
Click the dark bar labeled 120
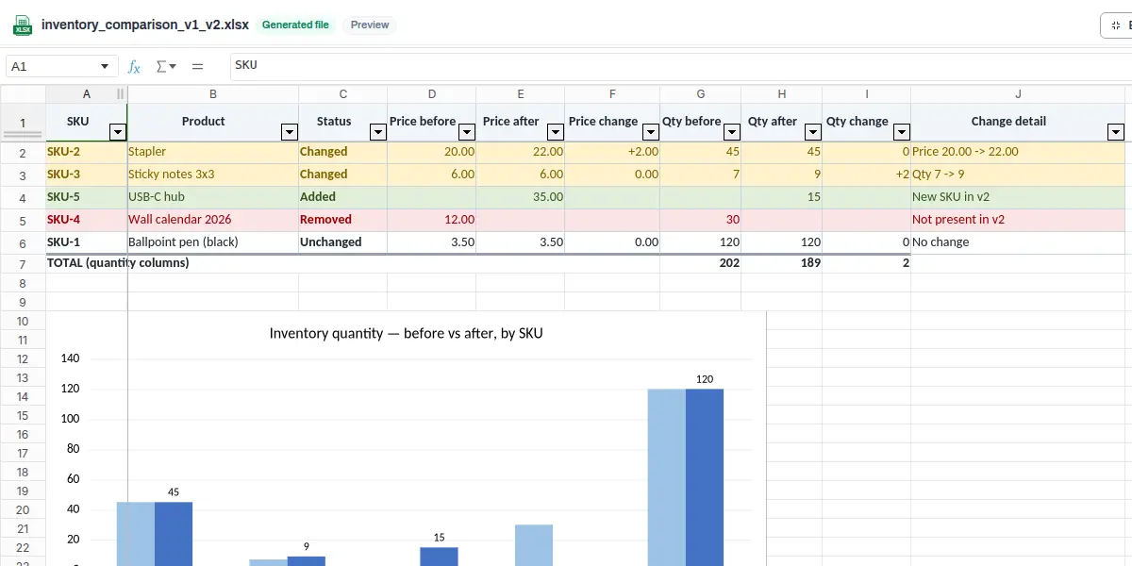point(705,477)
